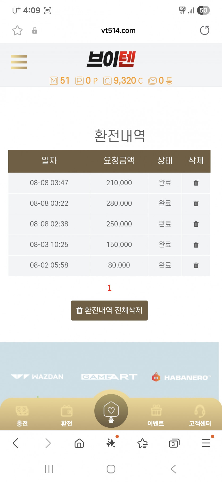The width and height of the screenshot is (222, 482).
Task: Click the 환전내역 전체삭제 button
Action: [x=109, y=310]
